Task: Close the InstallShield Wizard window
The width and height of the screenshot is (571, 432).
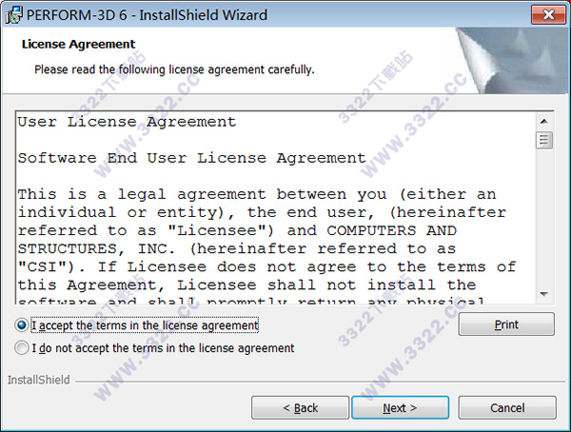Action: tap(548, 14)
